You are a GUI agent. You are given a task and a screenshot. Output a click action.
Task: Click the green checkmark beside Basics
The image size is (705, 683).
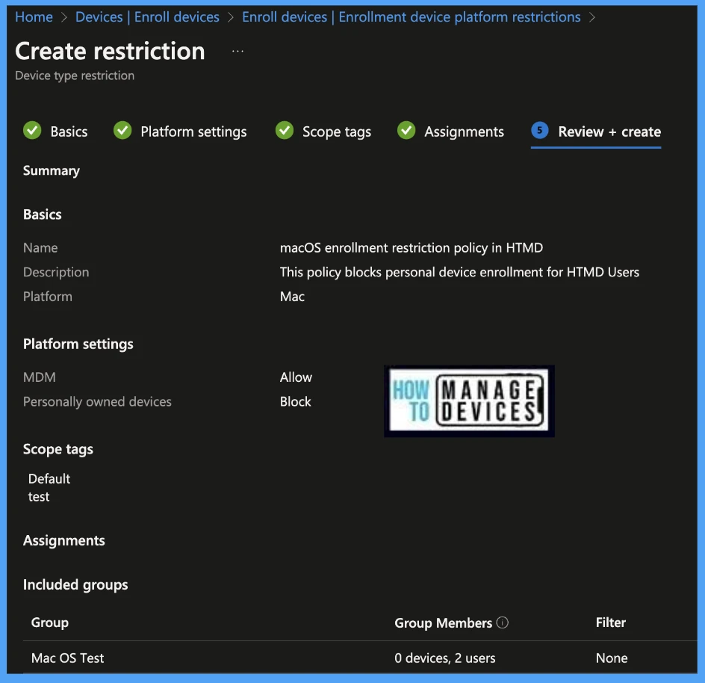32,131
